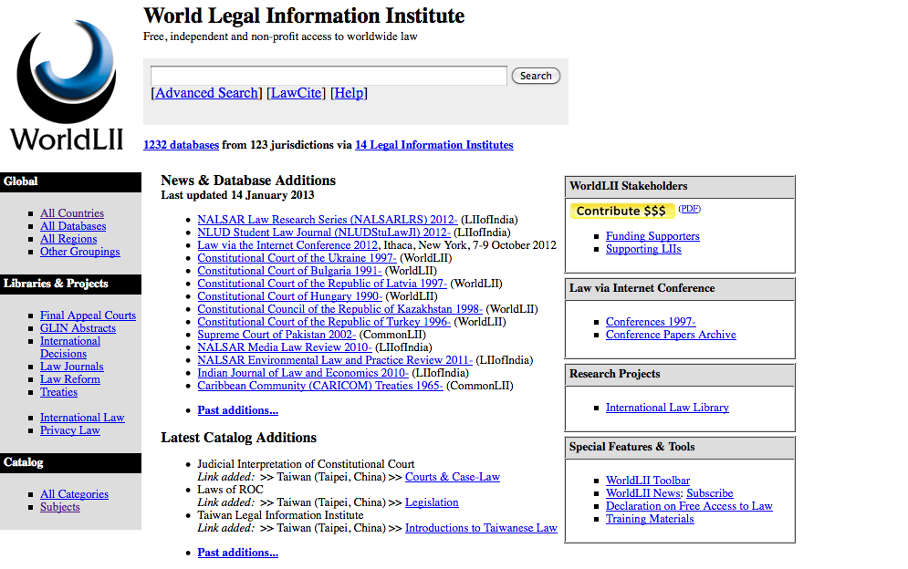Open Supporting LIIs link
Viewport: 908px width, 569px height.
pyautogui.click(x=643, y=248)
